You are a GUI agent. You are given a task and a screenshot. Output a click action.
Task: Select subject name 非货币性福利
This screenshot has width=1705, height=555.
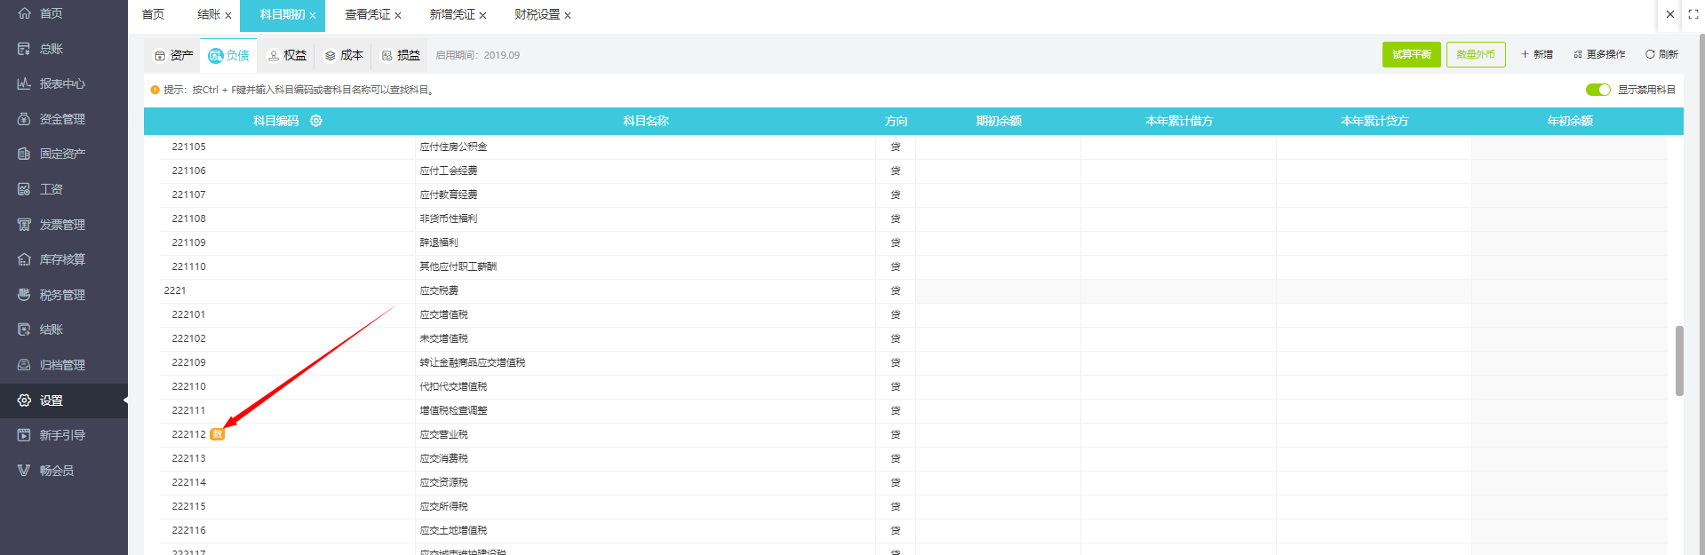click(449, 218)
